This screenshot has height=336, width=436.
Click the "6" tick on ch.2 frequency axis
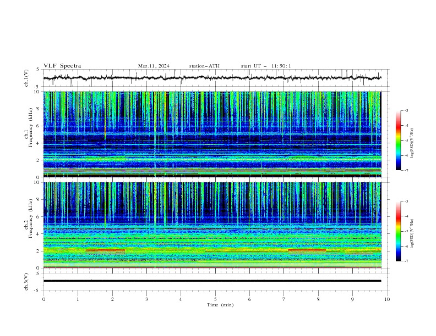point(39,217)
